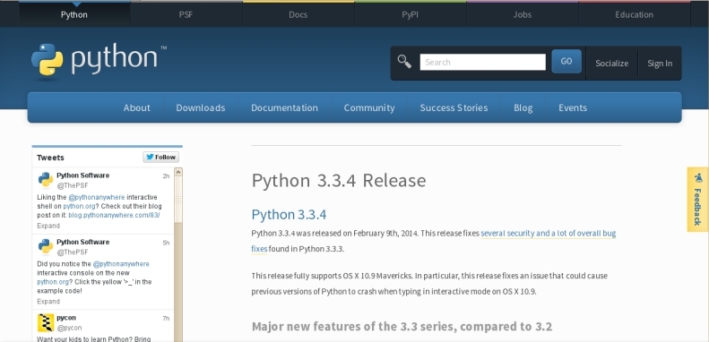Image resolution: width=709 pixels, height=342 pixels.
Task: Click the Search input field
Action: pyautogui.click(x=482, y=62)
